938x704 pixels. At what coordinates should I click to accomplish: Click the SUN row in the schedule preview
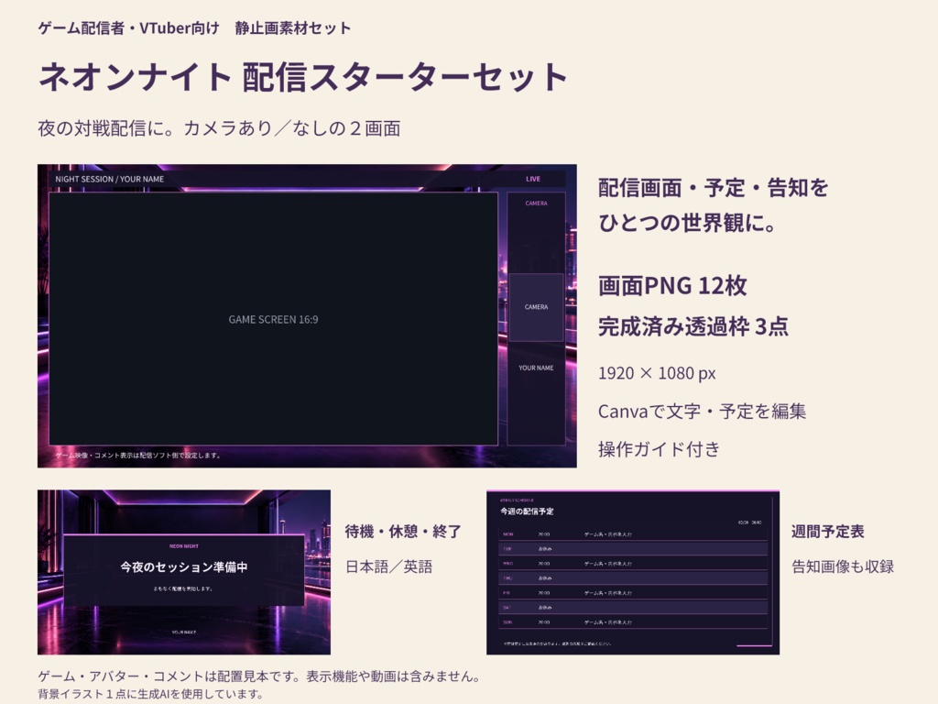632,622
